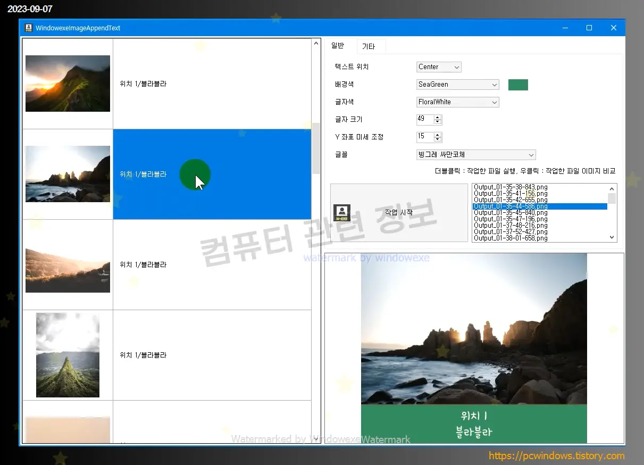
Task: Click the W-EXE icon on the 작업 시작 button
Action: 342,213
